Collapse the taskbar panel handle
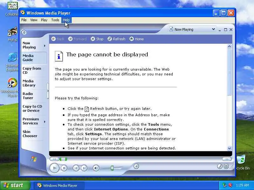Viewport: 254px width, 190px height. click(x=48, y=91)
